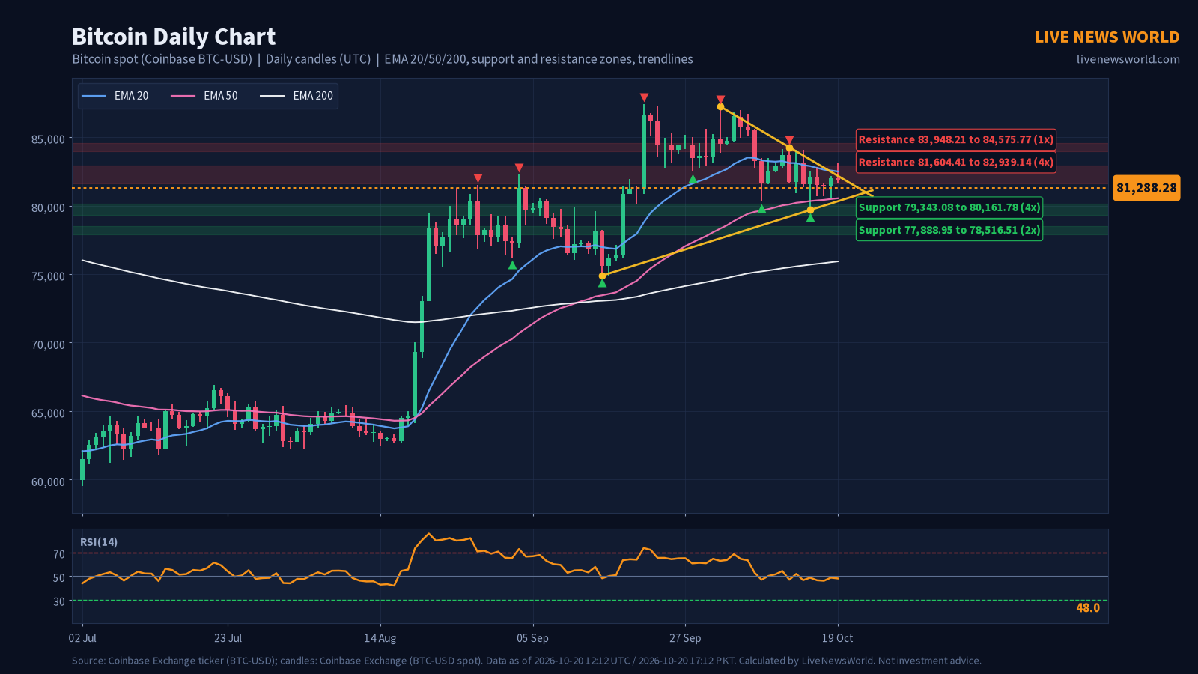Click the EMA 200 legend entry
This screenshot has width=1198, height=674.
tap(297, 96)
